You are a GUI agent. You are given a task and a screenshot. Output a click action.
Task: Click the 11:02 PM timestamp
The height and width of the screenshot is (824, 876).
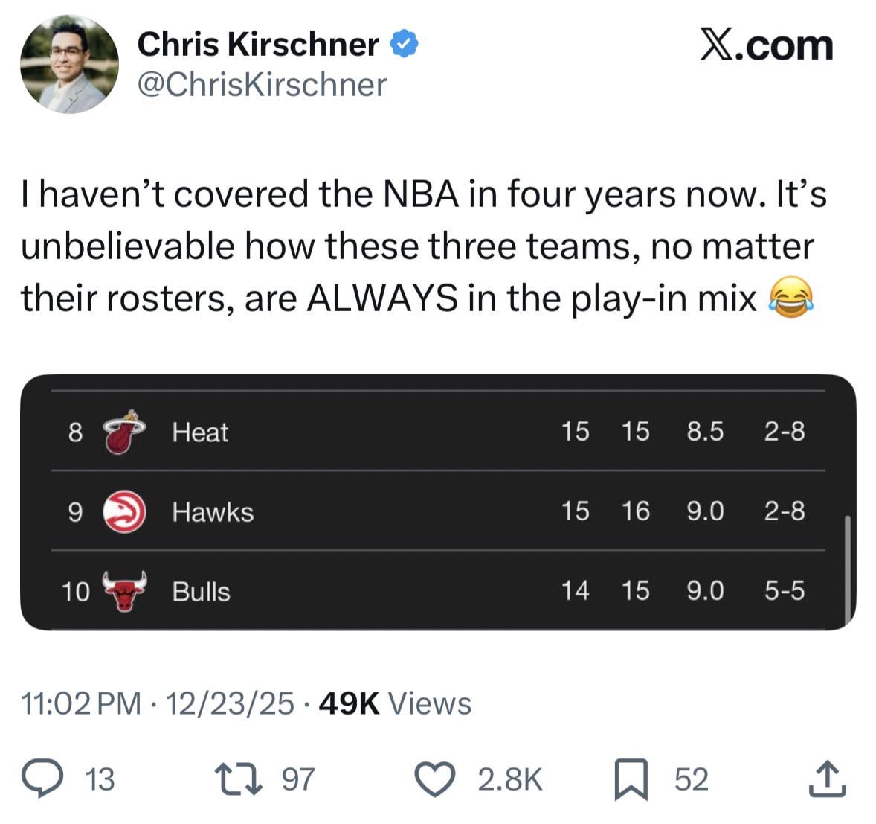(80, 703)
